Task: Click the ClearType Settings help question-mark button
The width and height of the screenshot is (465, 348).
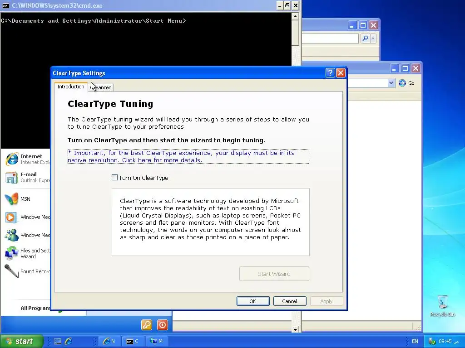Action: [x=330, y=73]
